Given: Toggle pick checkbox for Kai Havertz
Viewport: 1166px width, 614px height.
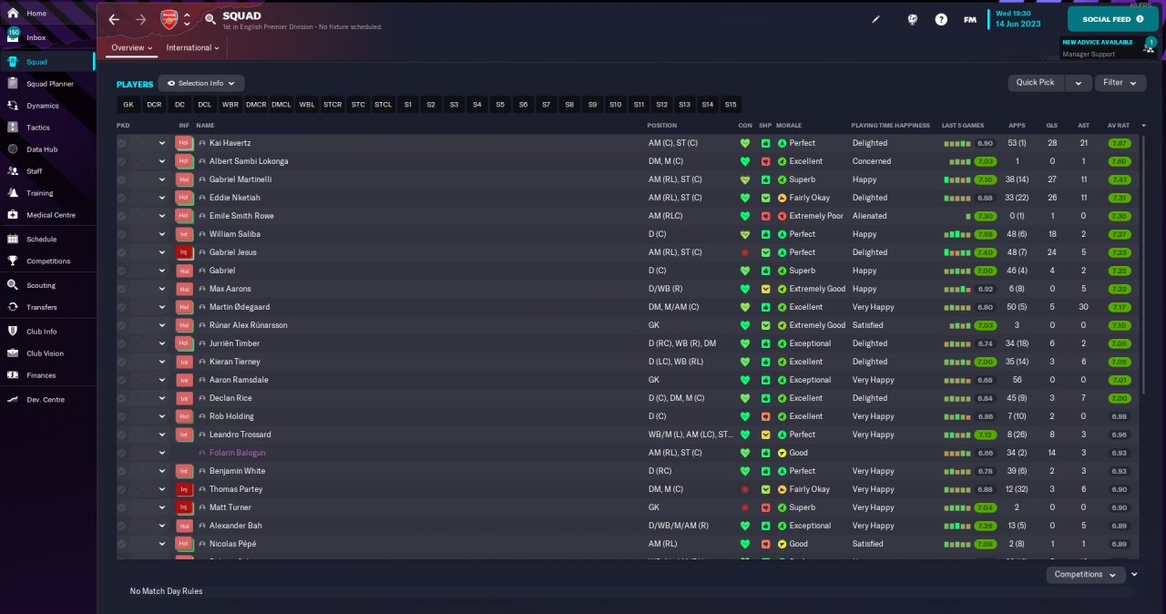Looking at the screenshot, I should [122, 143].
